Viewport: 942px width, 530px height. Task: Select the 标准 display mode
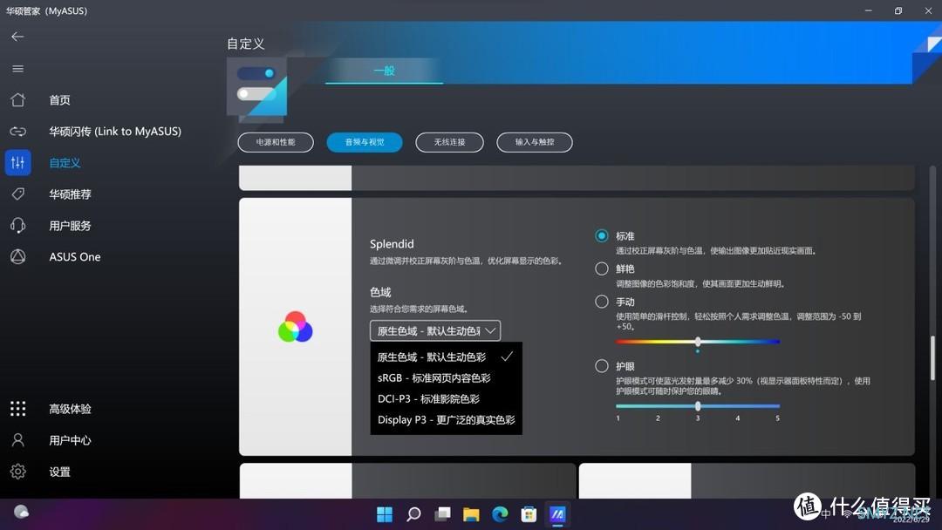(x=601, y=236)
